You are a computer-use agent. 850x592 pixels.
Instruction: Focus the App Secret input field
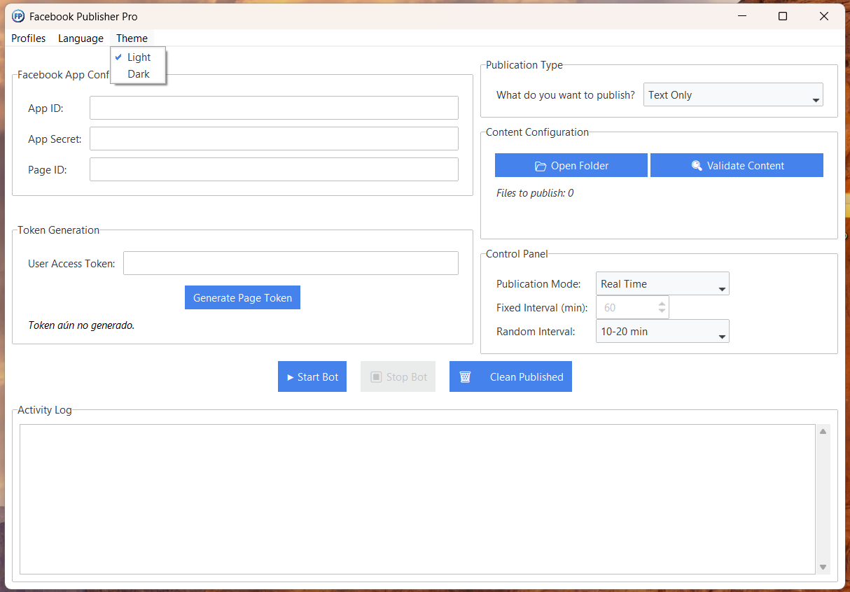tap(274, 139)
